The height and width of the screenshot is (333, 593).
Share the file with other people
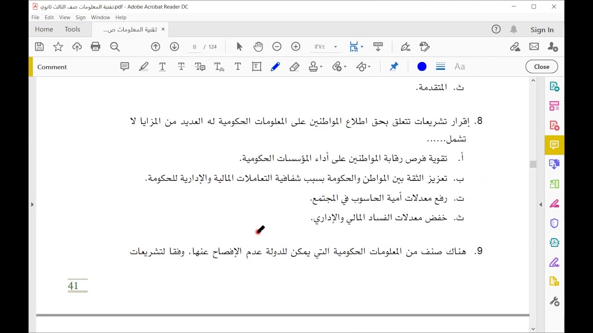point(553,47)
